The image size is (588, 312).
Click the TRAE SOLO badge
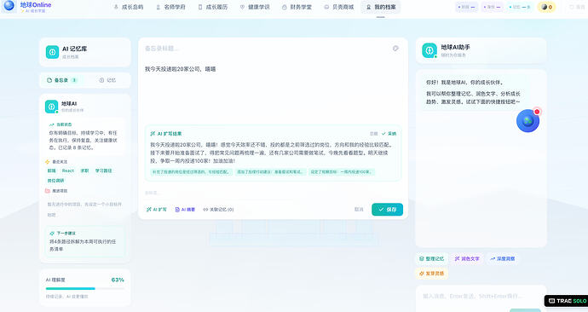click(567, 301)
